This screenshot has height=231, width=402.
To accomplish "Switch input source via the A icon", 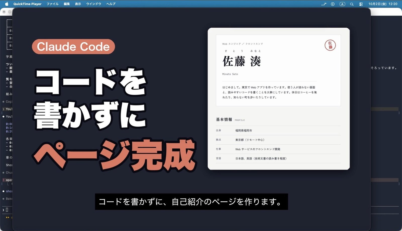I will [342, 4].
